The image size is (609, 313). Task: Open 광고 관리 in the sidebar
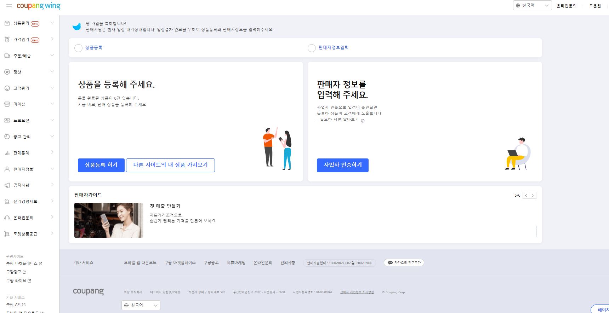point(22,137)
